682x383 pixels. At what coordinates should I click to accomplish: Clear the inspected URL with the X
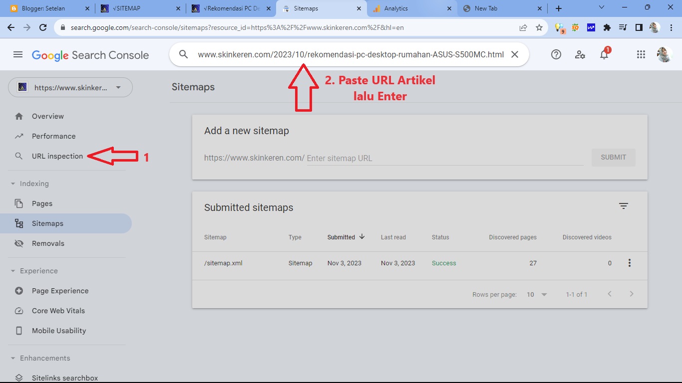tap(515, 55)
